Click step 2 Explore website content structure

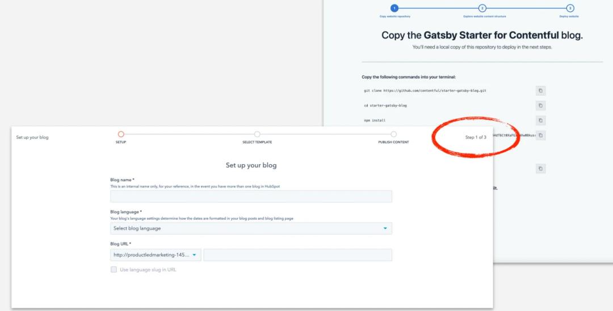(482, 8)
